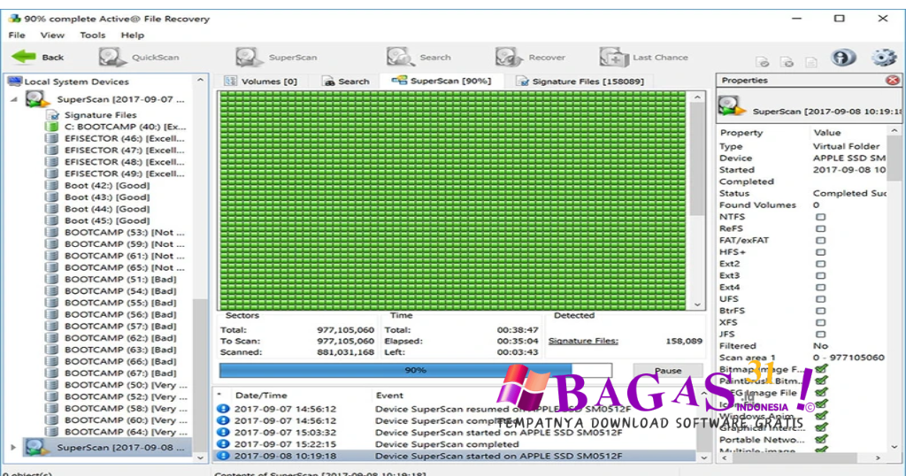Click the Property column header
This screenshot has height=476, width=906.
coord(741,133)
